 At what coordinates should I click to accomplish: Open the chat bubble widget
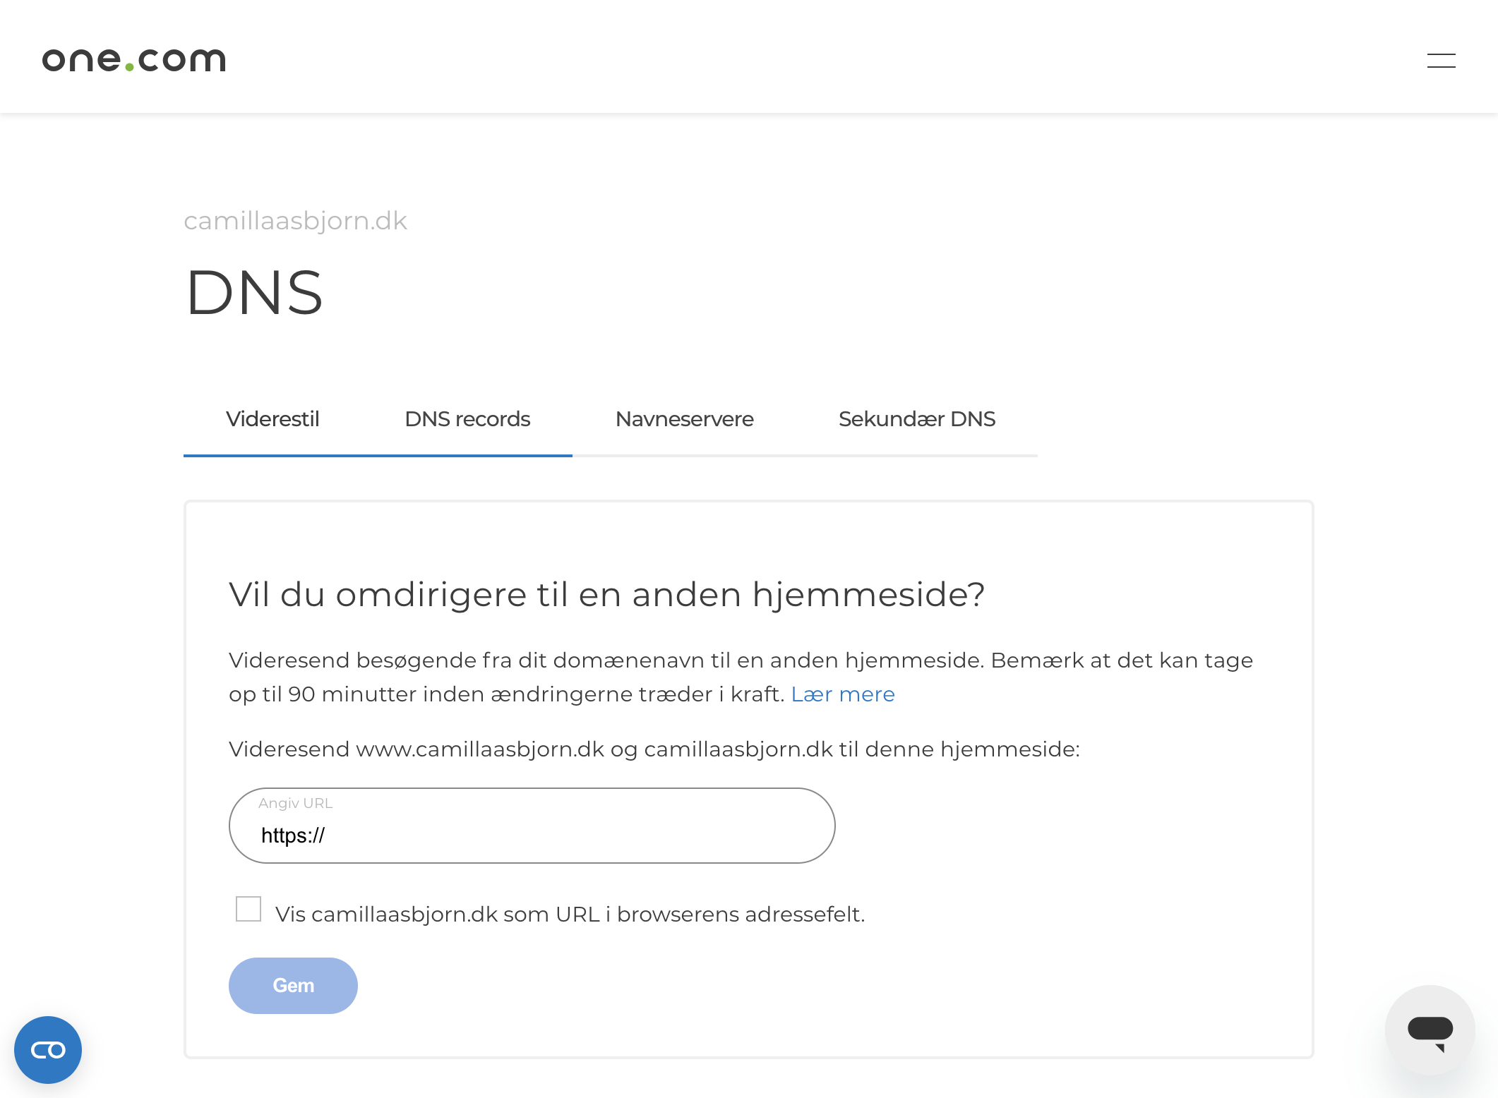click(x=1430, y=1030)
